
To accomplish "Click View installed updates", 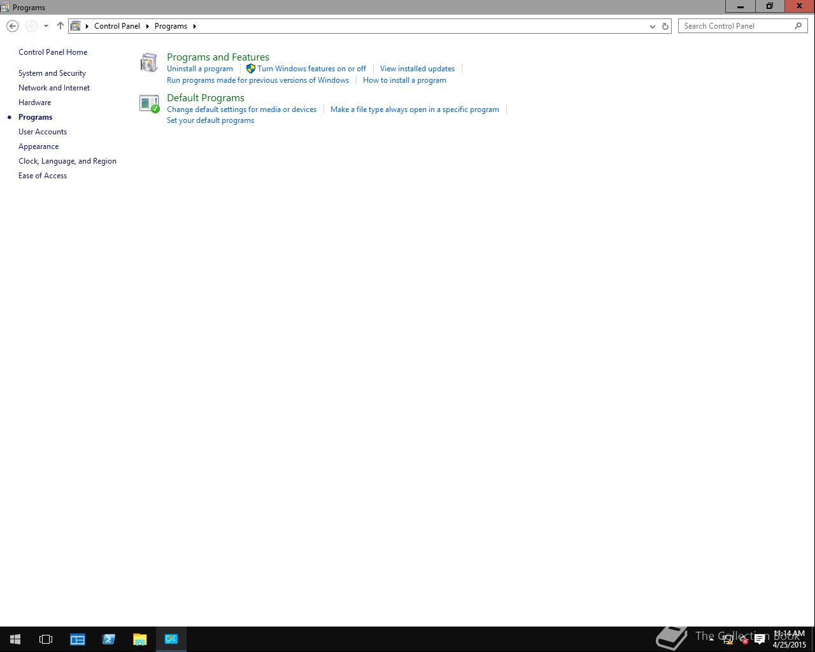I will click(x=417, y=69).
